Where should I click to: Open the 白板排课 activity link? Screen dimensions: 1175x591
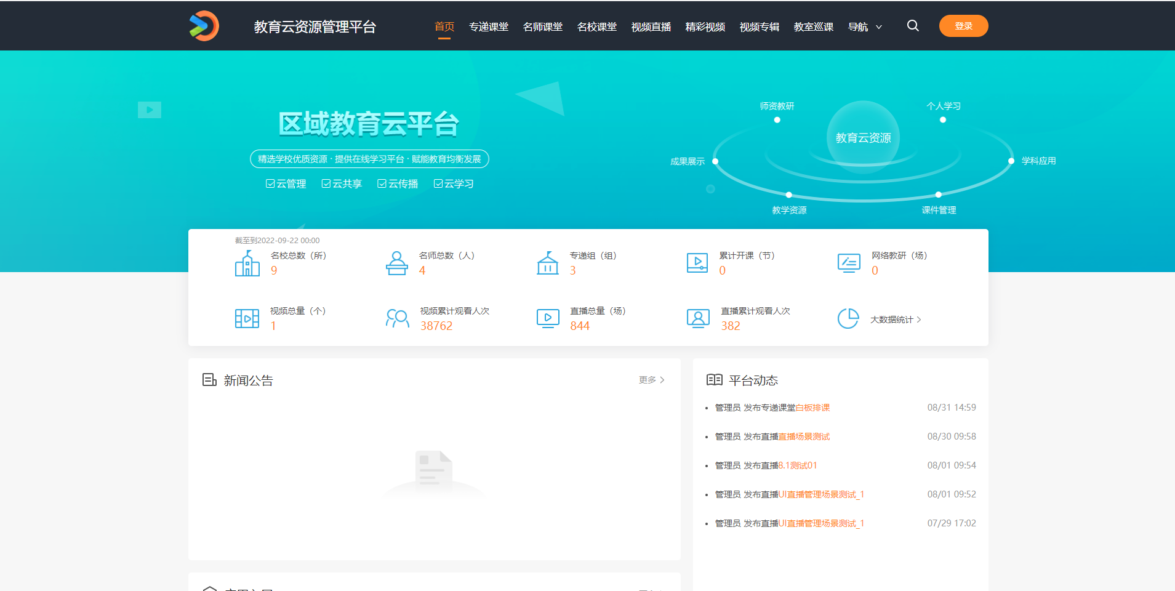[812, 408]
